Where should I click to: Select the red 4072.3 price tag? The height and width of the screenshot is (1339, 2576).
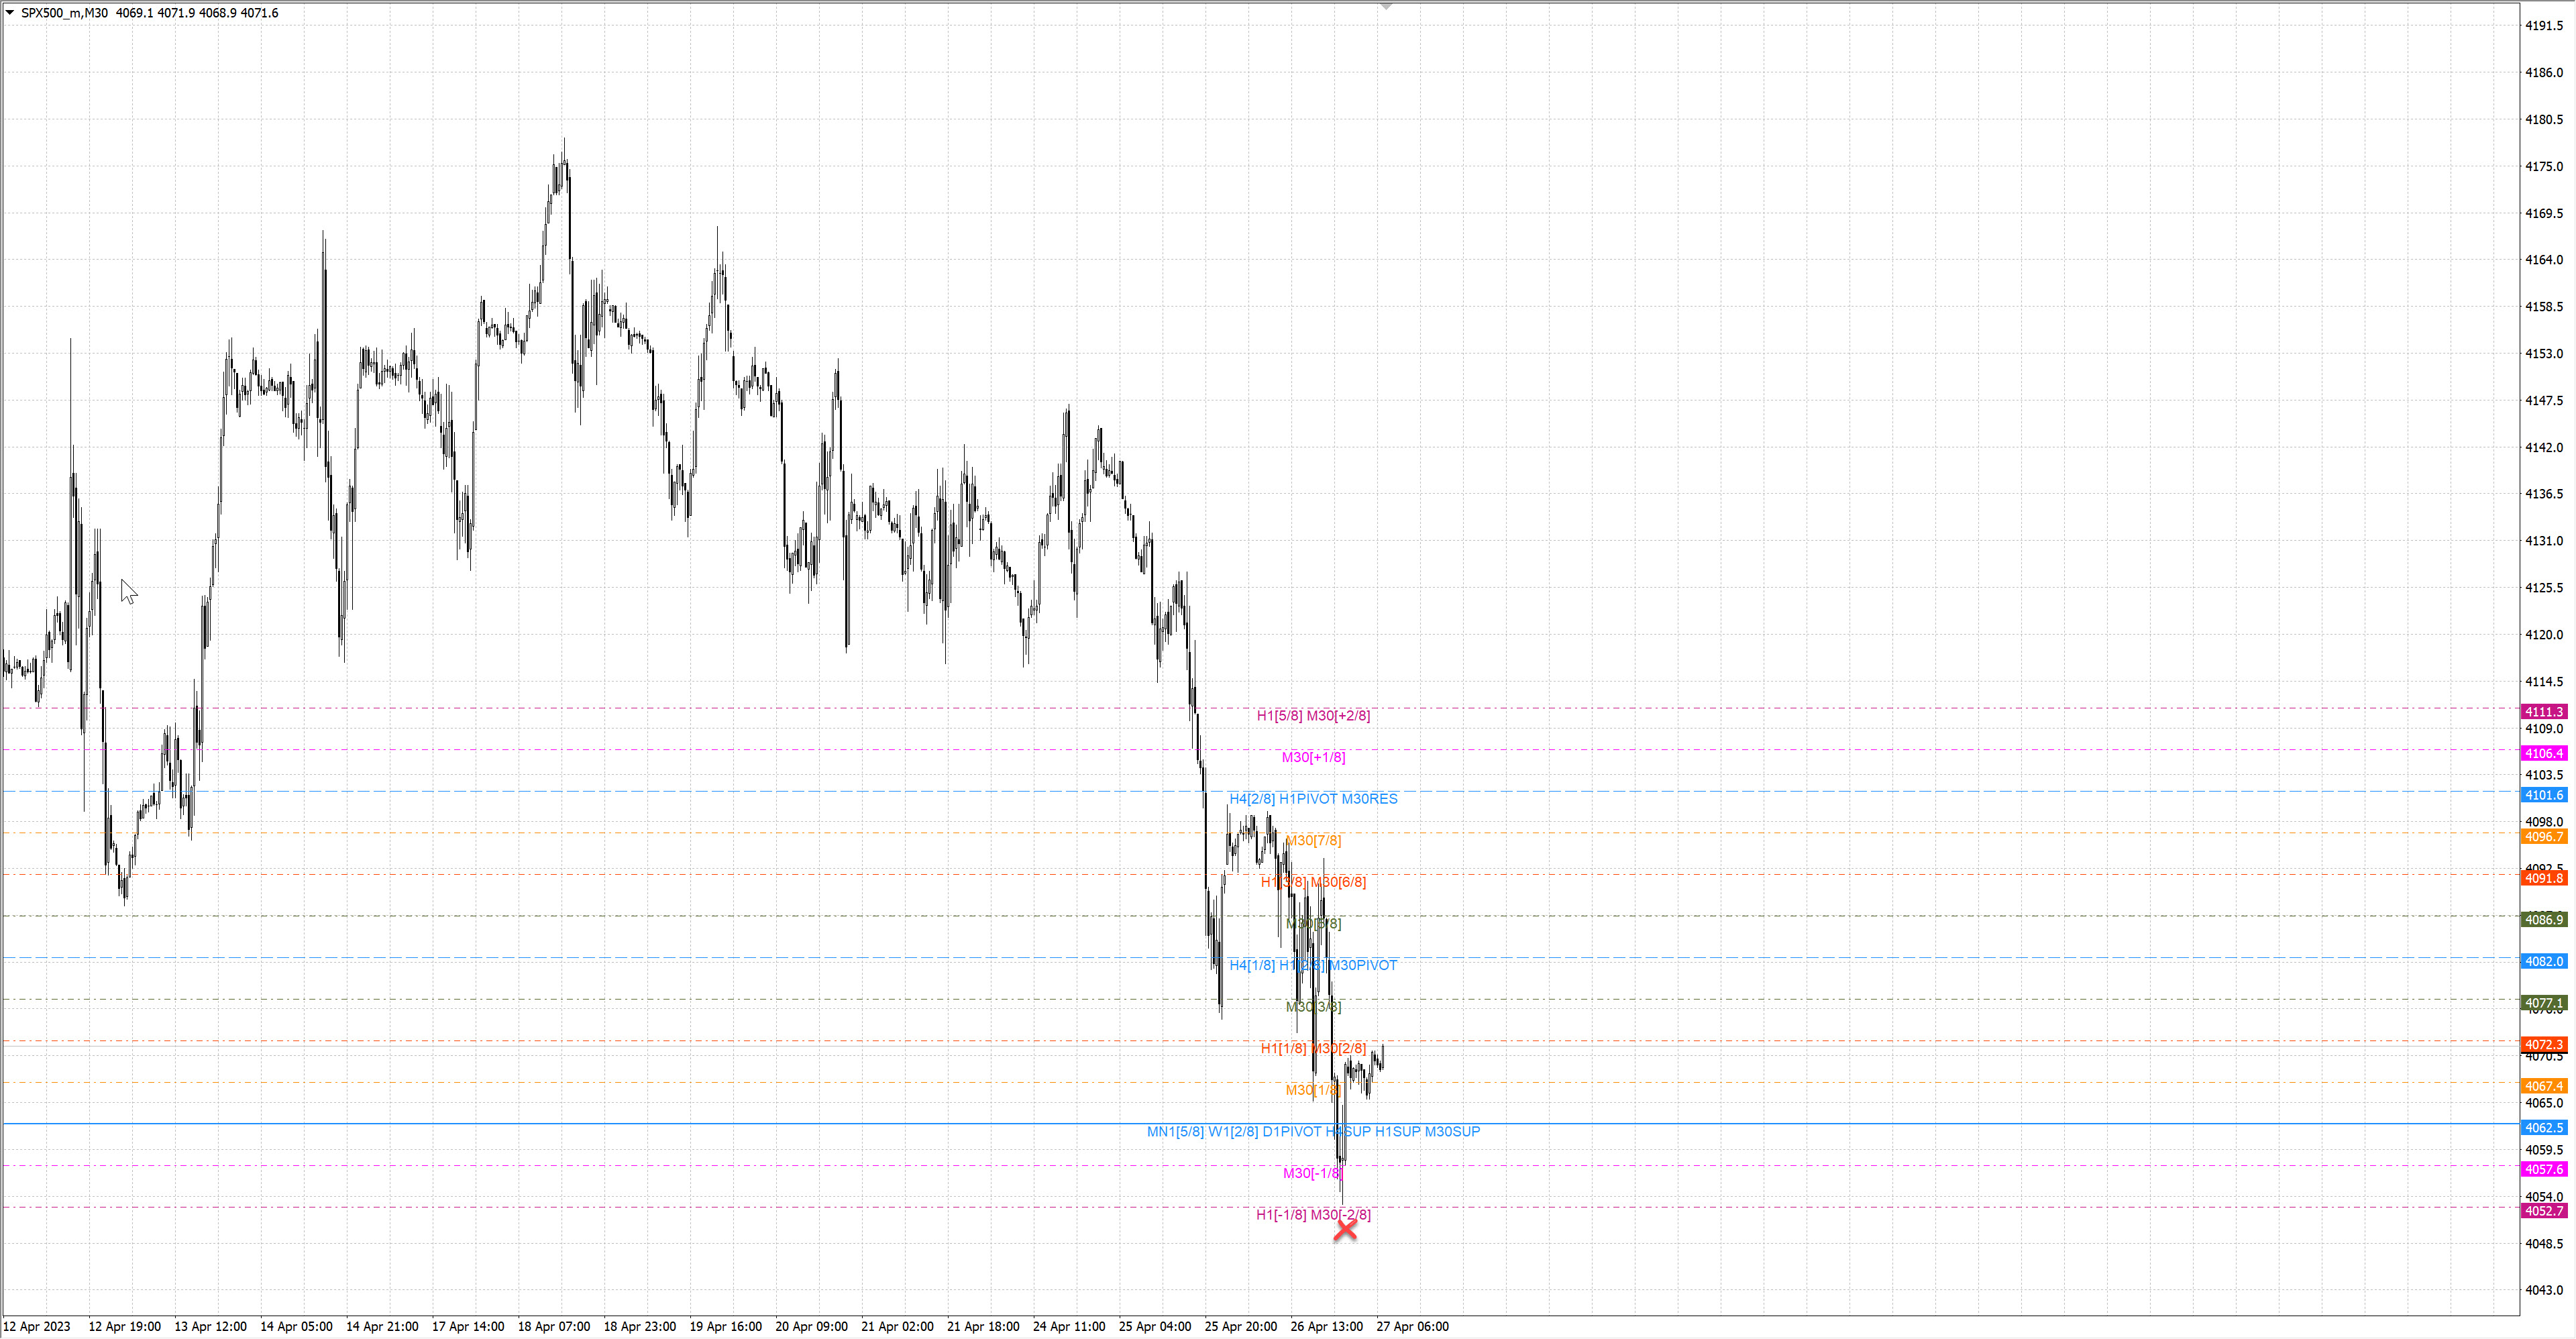tap(2543, 1044)
